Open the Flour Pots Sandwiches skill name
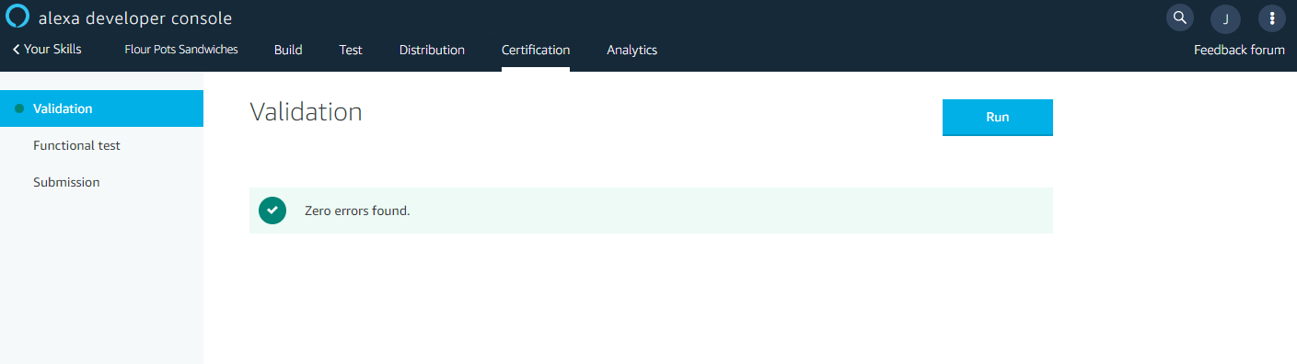The width and height of the screenshot is (1297, 364). (x=181, y=50)
